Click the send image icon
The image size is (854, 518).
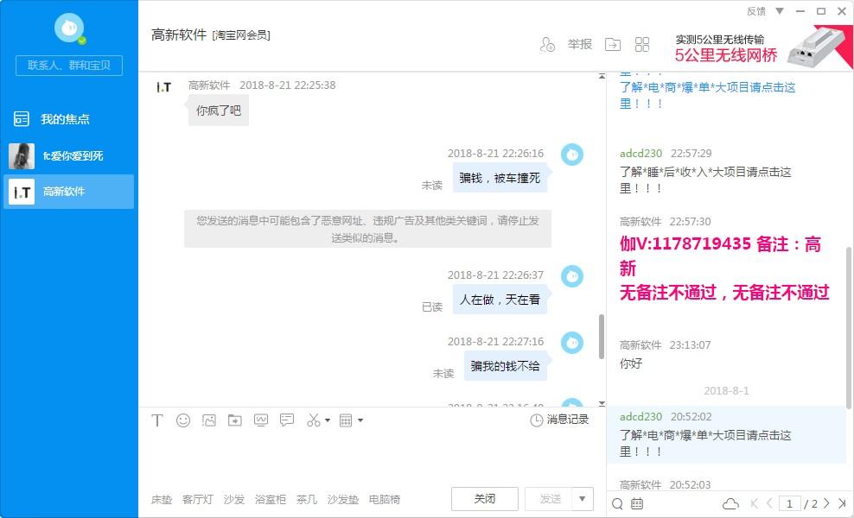(x=209, y=420)
